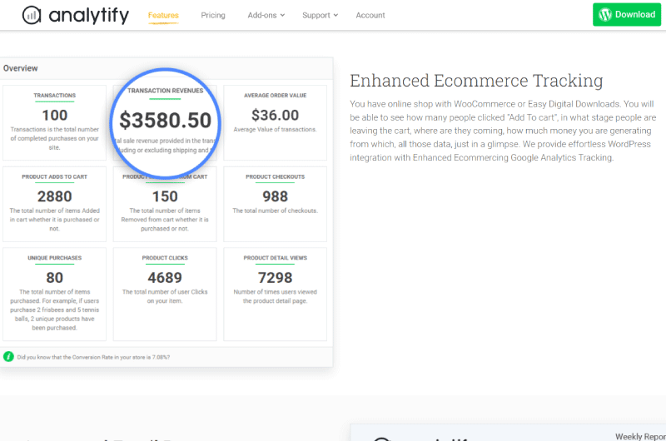Click the Weekly Report text

640,436
